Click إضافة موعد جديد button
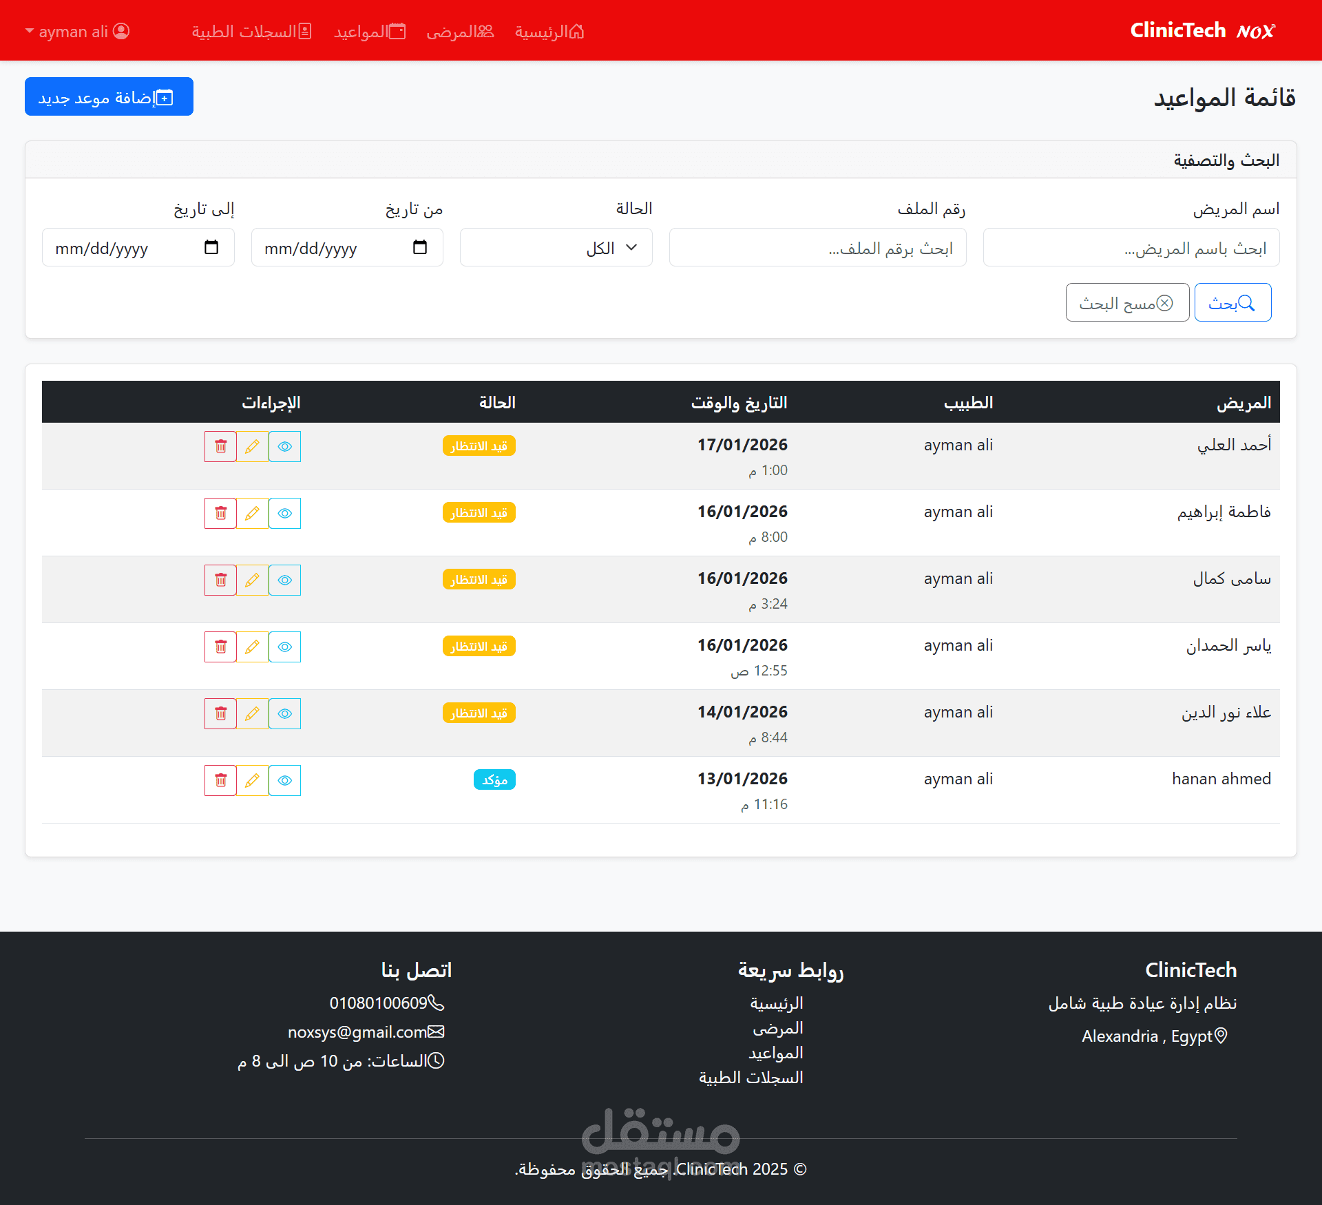 (109, 97)
